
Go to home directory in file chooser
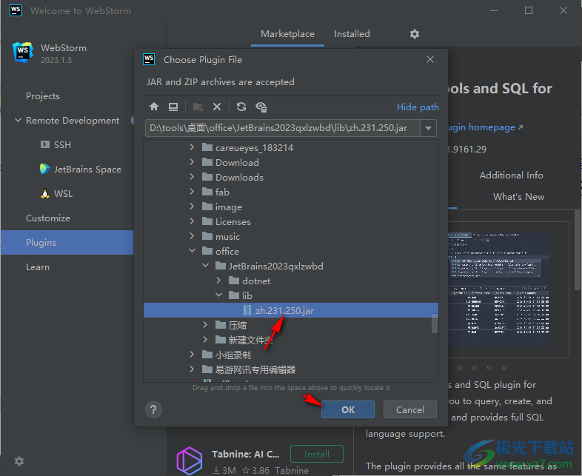tap(154, 107)
